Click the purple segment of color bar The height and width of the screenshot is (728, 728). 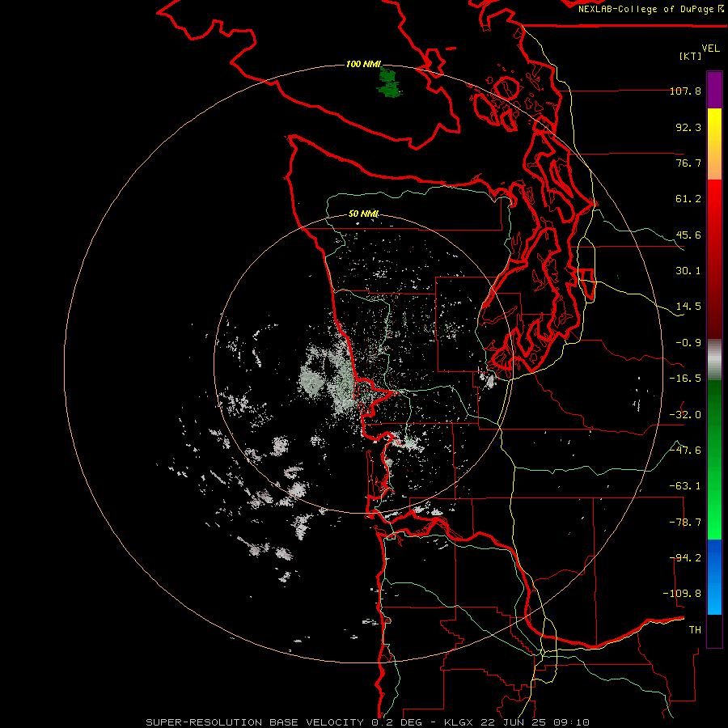(x=714, y=90)
